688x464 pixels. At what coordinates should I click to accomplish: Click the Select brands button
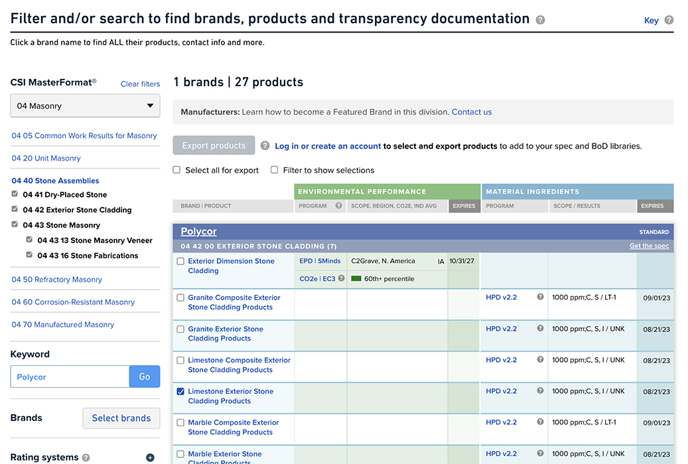tap(121, 418)
